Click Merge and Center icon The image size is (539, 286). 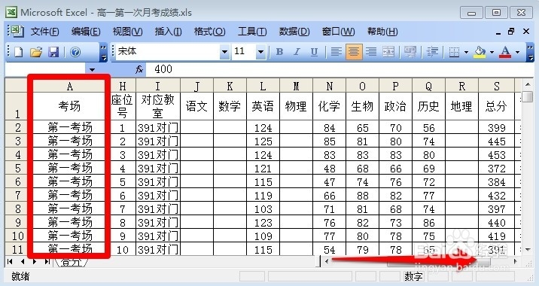coord(388,52)
